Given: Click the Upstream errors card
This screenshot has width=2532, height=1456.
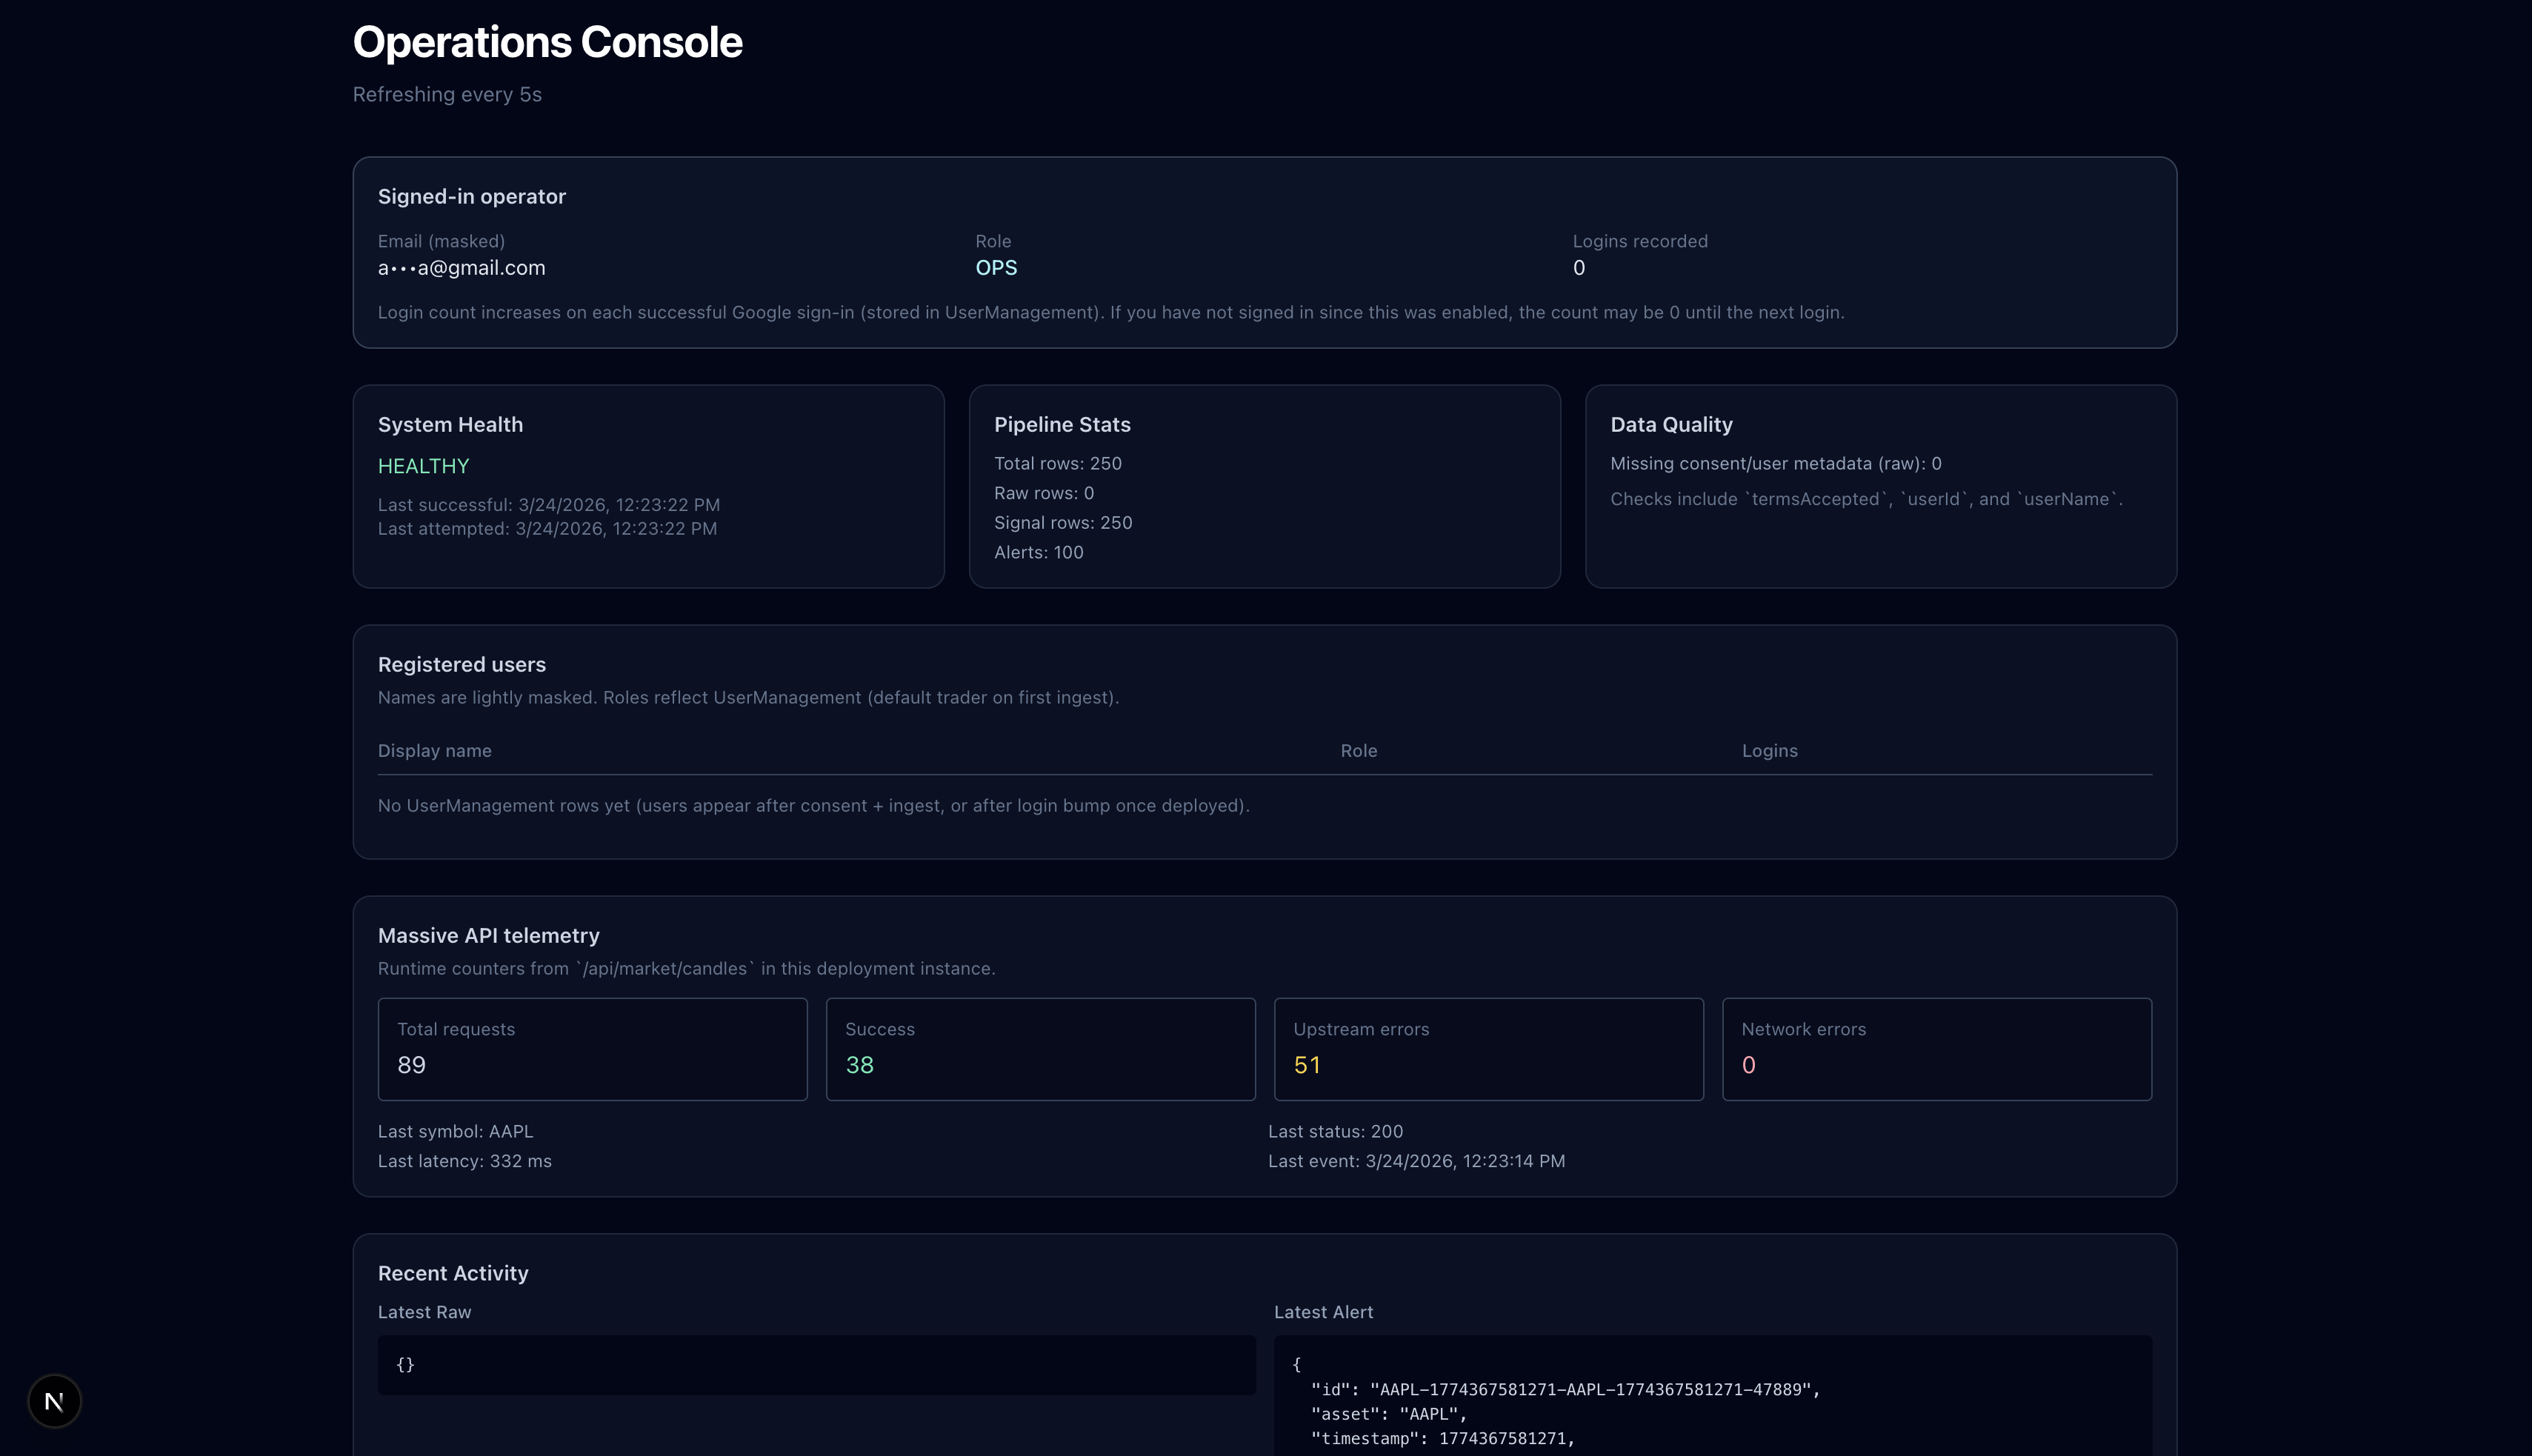Looking at the screenshot, I should [1488, 1048].
